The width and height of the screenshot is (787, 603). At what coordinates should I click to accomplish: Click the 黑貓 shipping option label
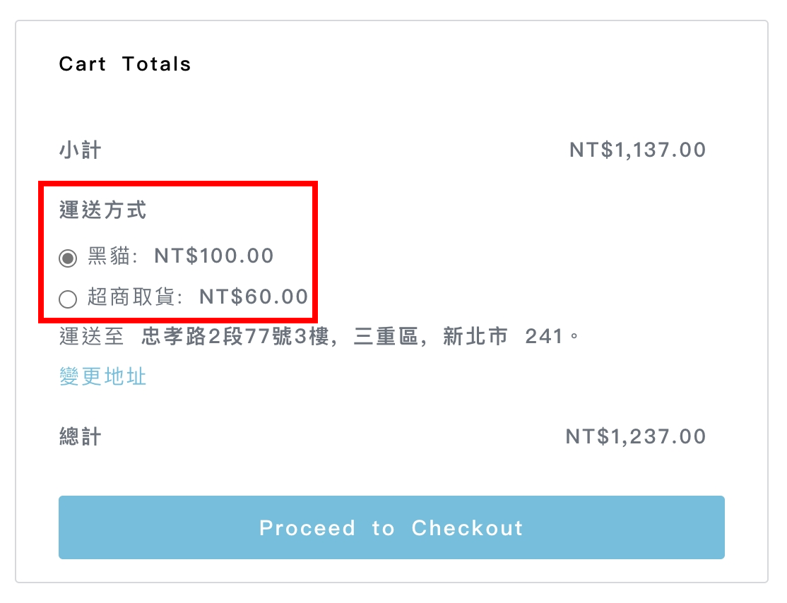(110, 256)
